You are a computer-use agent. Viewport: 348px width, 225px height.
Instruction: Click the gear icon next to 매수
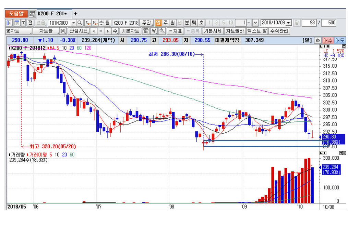coord(317,40)
